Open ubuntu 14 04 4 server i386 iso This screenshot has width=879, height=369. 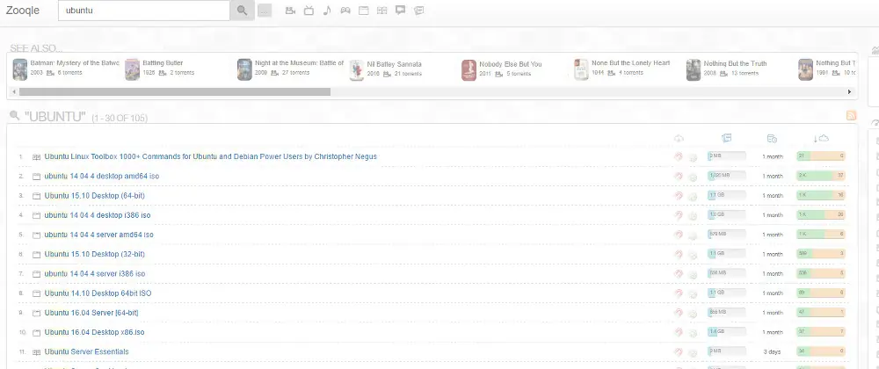(95, 274)
